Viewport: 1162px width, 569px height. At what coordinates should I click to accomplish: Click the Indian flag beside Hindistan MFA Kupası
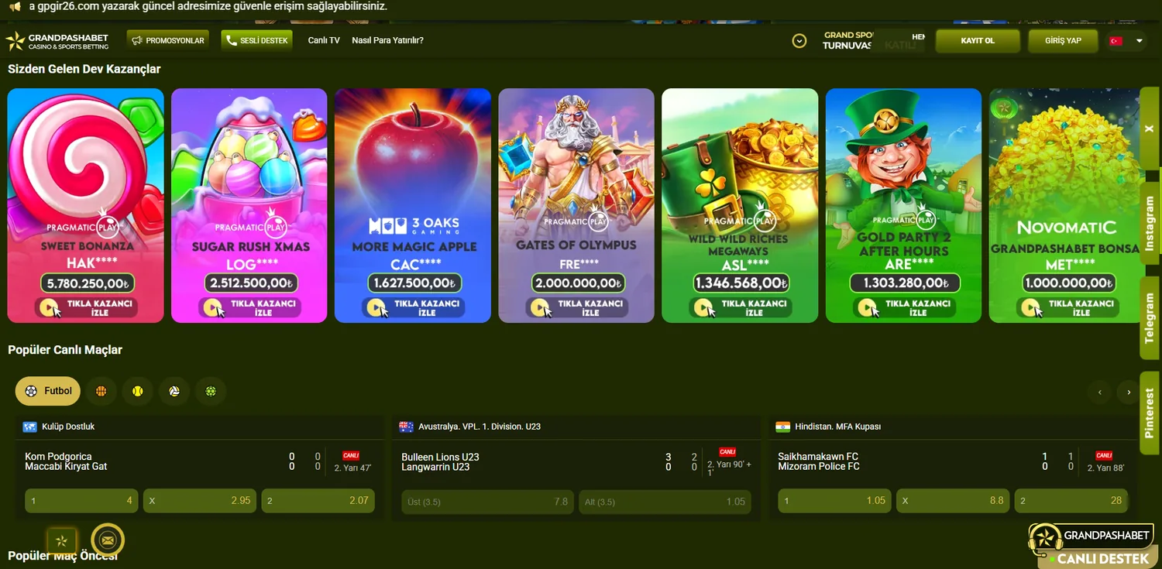point(782,427)
